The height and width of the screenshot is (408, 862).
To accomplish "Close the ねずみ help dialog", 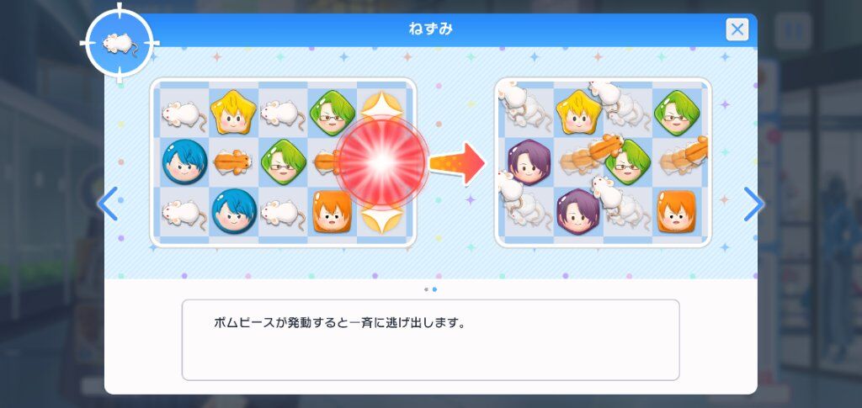I will point(737,29).
